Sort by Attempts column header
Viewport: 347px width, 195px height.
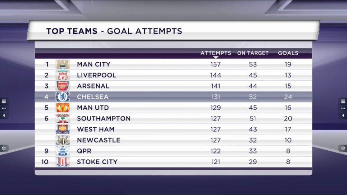216,53
